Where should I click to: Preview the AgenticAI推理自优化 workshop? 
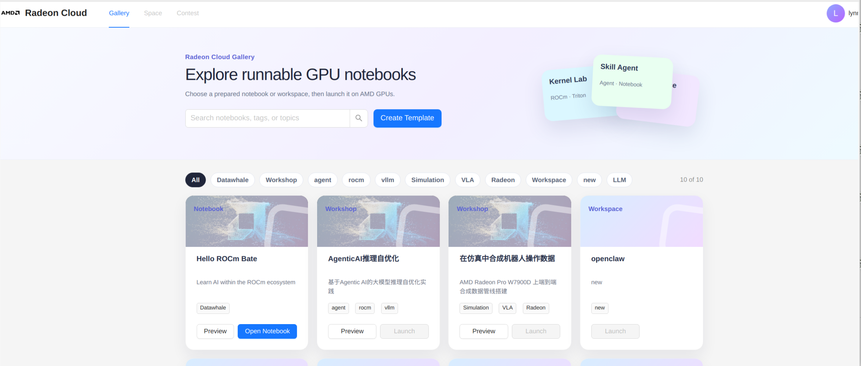coord(352,331)
